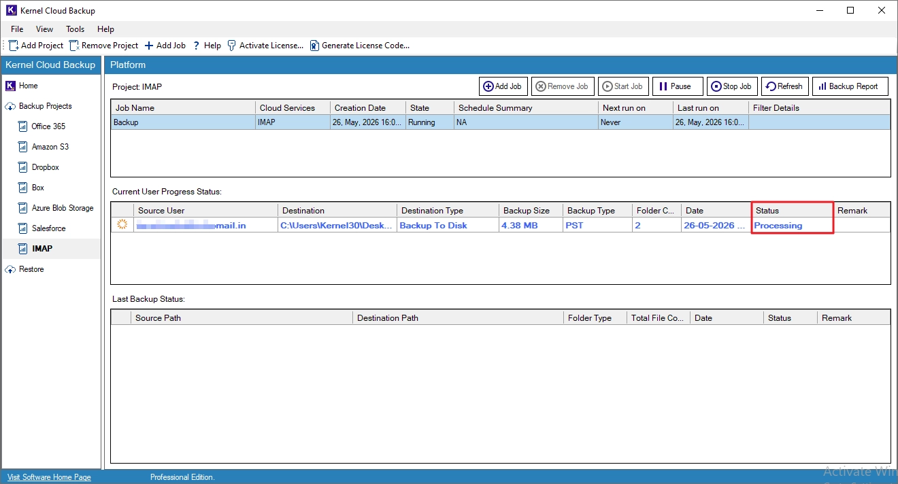The height and width of the screenshot is (484, 898).
Task: Click the plus icon for Add Job in toolbar
Action: (x=149, y=46)
